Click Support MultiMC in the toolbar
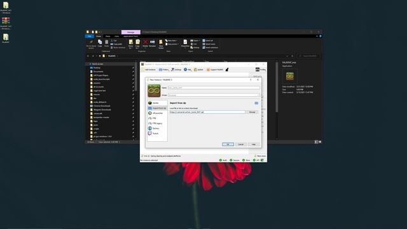The image size is (407, 229). [x=215, y=69]
